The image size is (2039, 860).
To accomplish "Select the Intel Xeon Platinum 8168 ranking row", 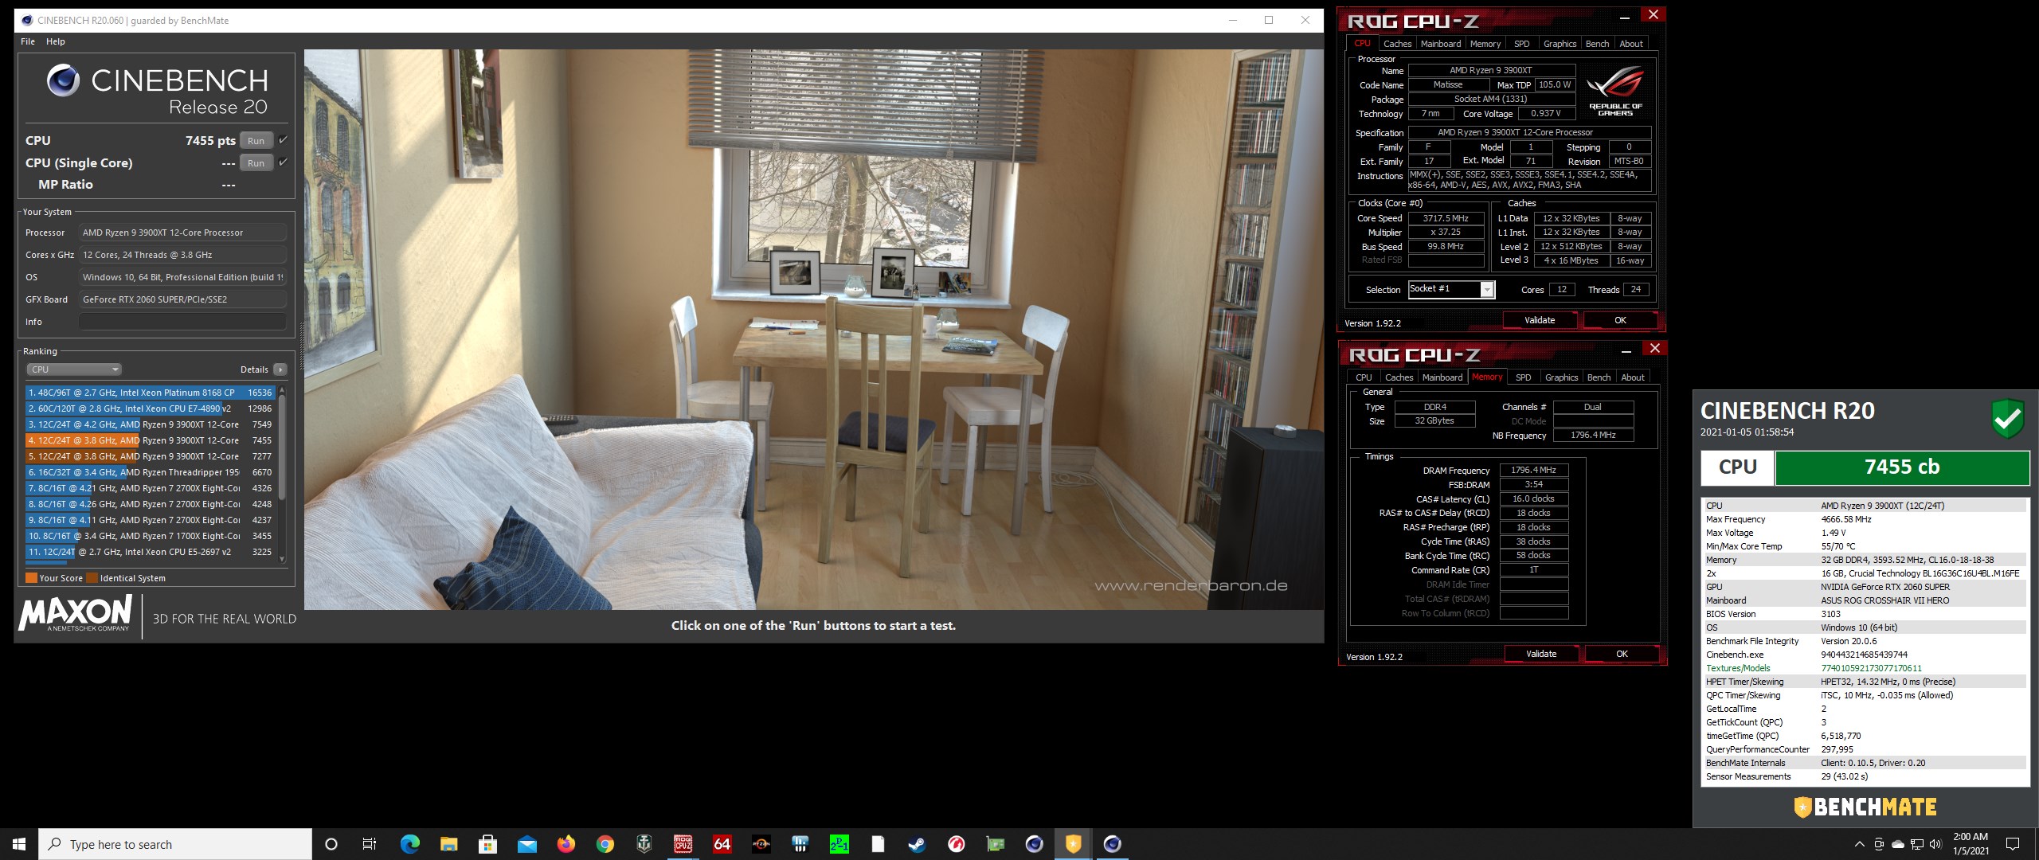I will coord(150,393).
